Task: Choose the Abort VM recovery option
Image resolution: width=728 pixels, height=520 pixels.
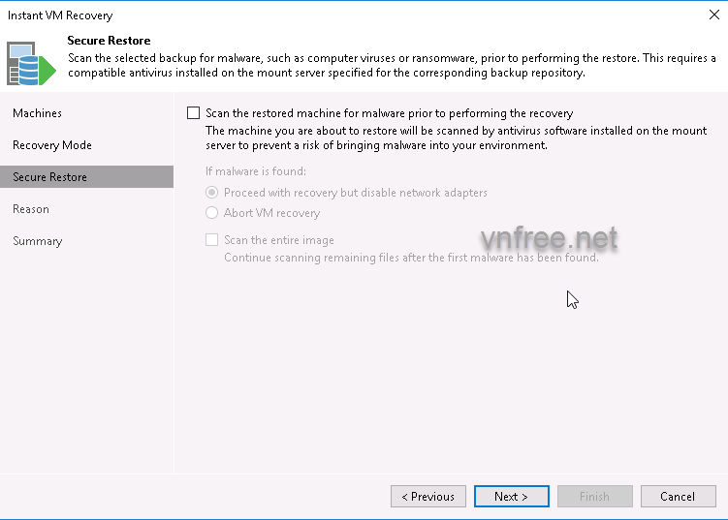Action: click(212, 213)
